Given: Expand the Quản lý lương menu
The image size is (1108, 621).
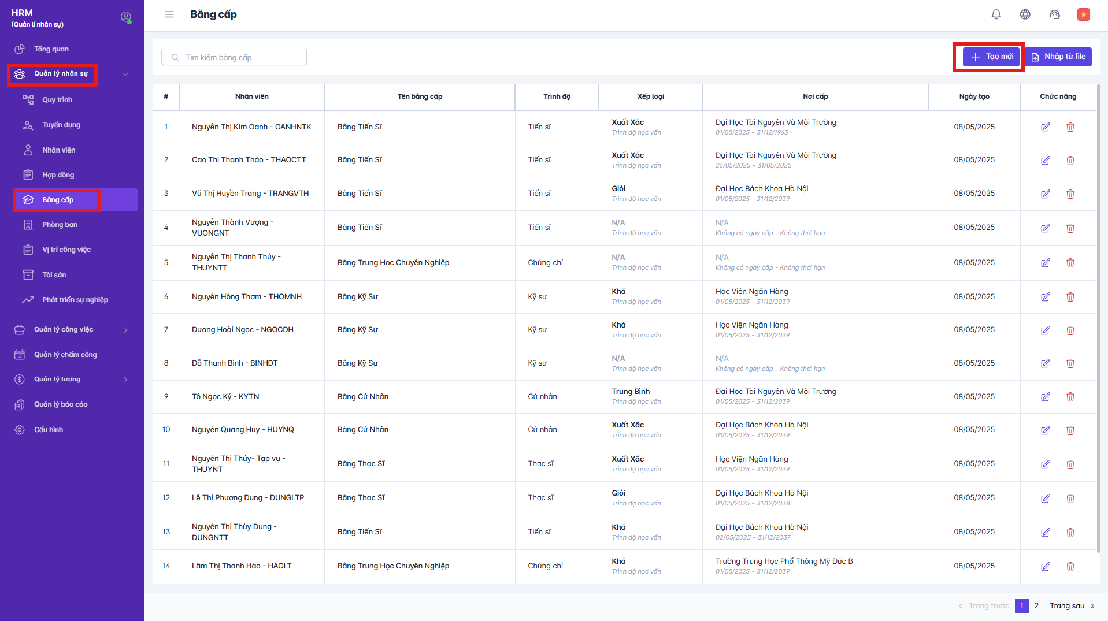Looking at the screenshot, I should (125, 380).
